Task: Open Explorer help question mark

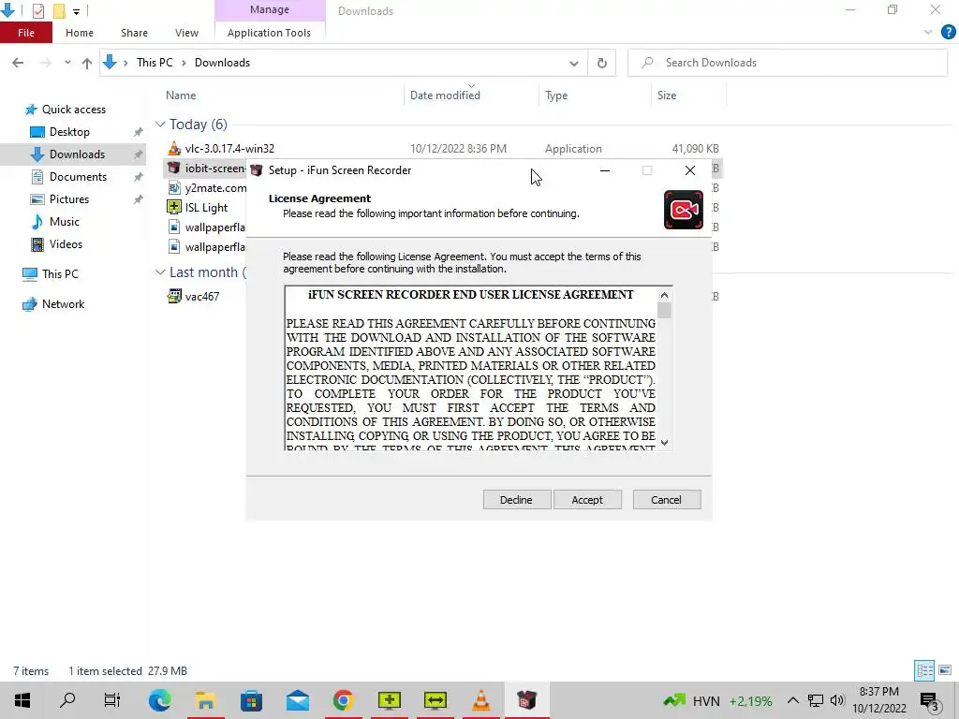Action: (x=948, y=33)
